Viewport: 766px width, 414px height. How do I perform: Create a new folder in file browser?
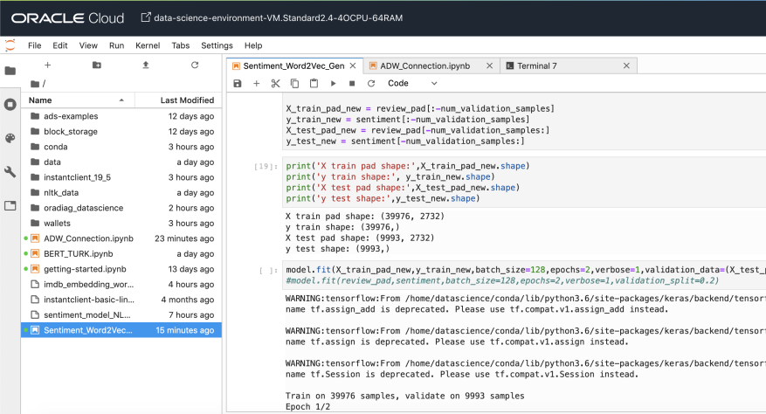(96, 65)
